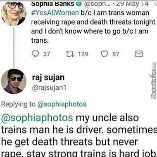Expand tweet options chevron at top right
The height and width of the screenshot is (157, 157).
pos(155,4)
